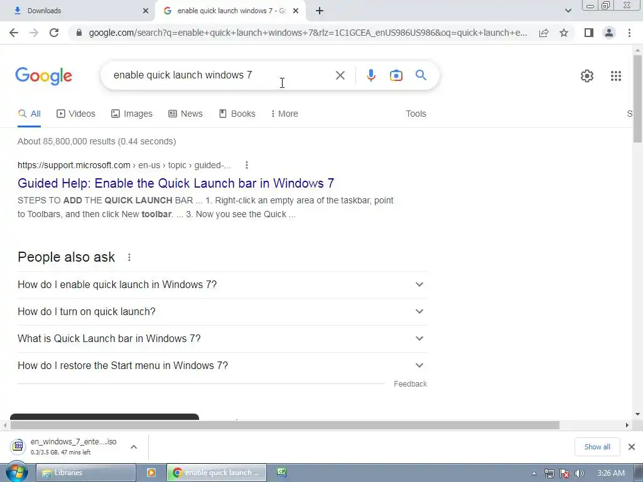Image resolution: width=643 pixels, height=482 pixels.
Task: Open the More search filters menu
Action: [x=284, y=114]
